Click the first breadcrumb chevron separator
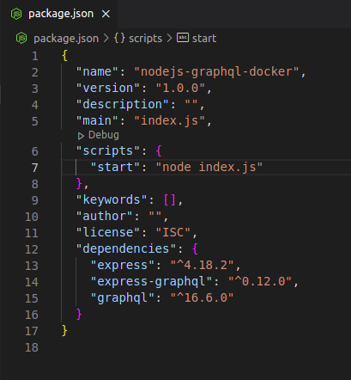 pyautogui.click(x=106, y=38)
